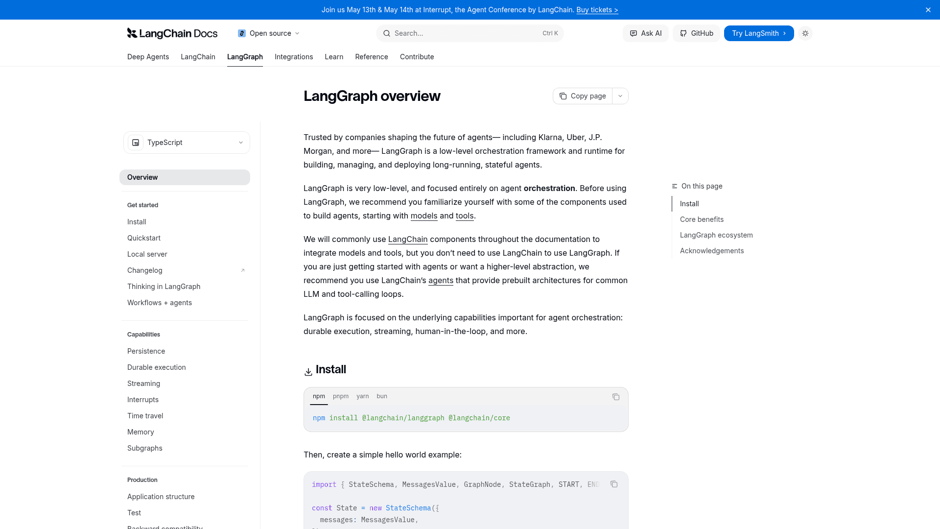Follow the Buy tickets link
940x529 pixels.
[597, 10]
